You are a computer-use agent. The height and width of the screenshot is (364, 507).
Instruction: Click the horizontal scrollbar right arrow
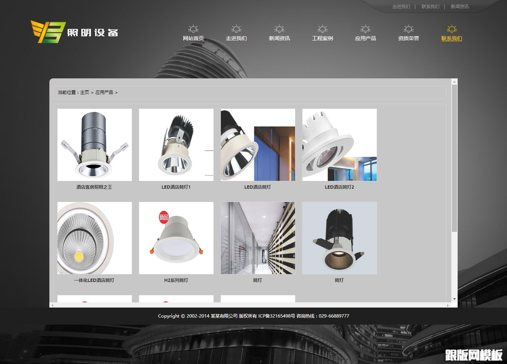point(448,305)
